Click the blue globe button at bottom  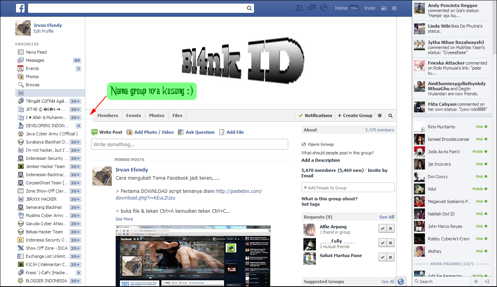coord(401,282)
